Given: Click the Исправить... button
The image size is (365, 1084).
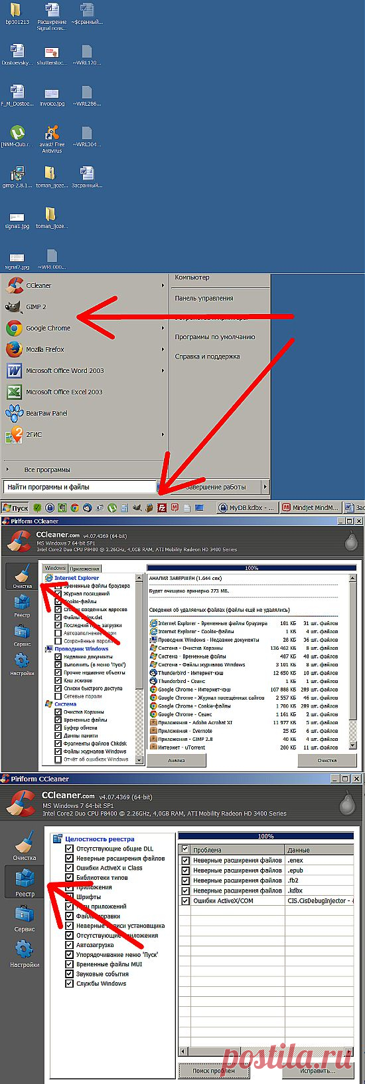Looking at the screenshot, I should tap(317, 1071).
